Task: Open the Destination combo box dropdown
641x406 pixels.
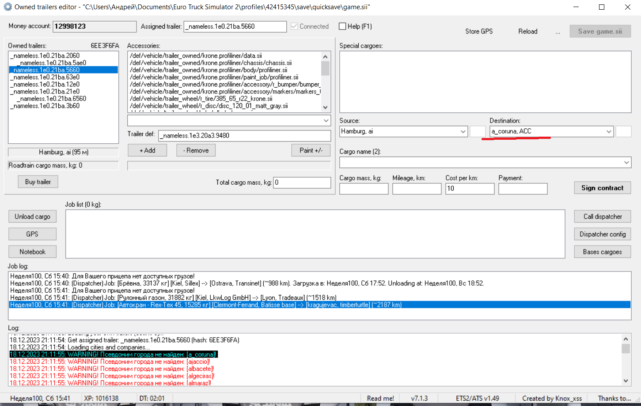Action: (609, 131)
